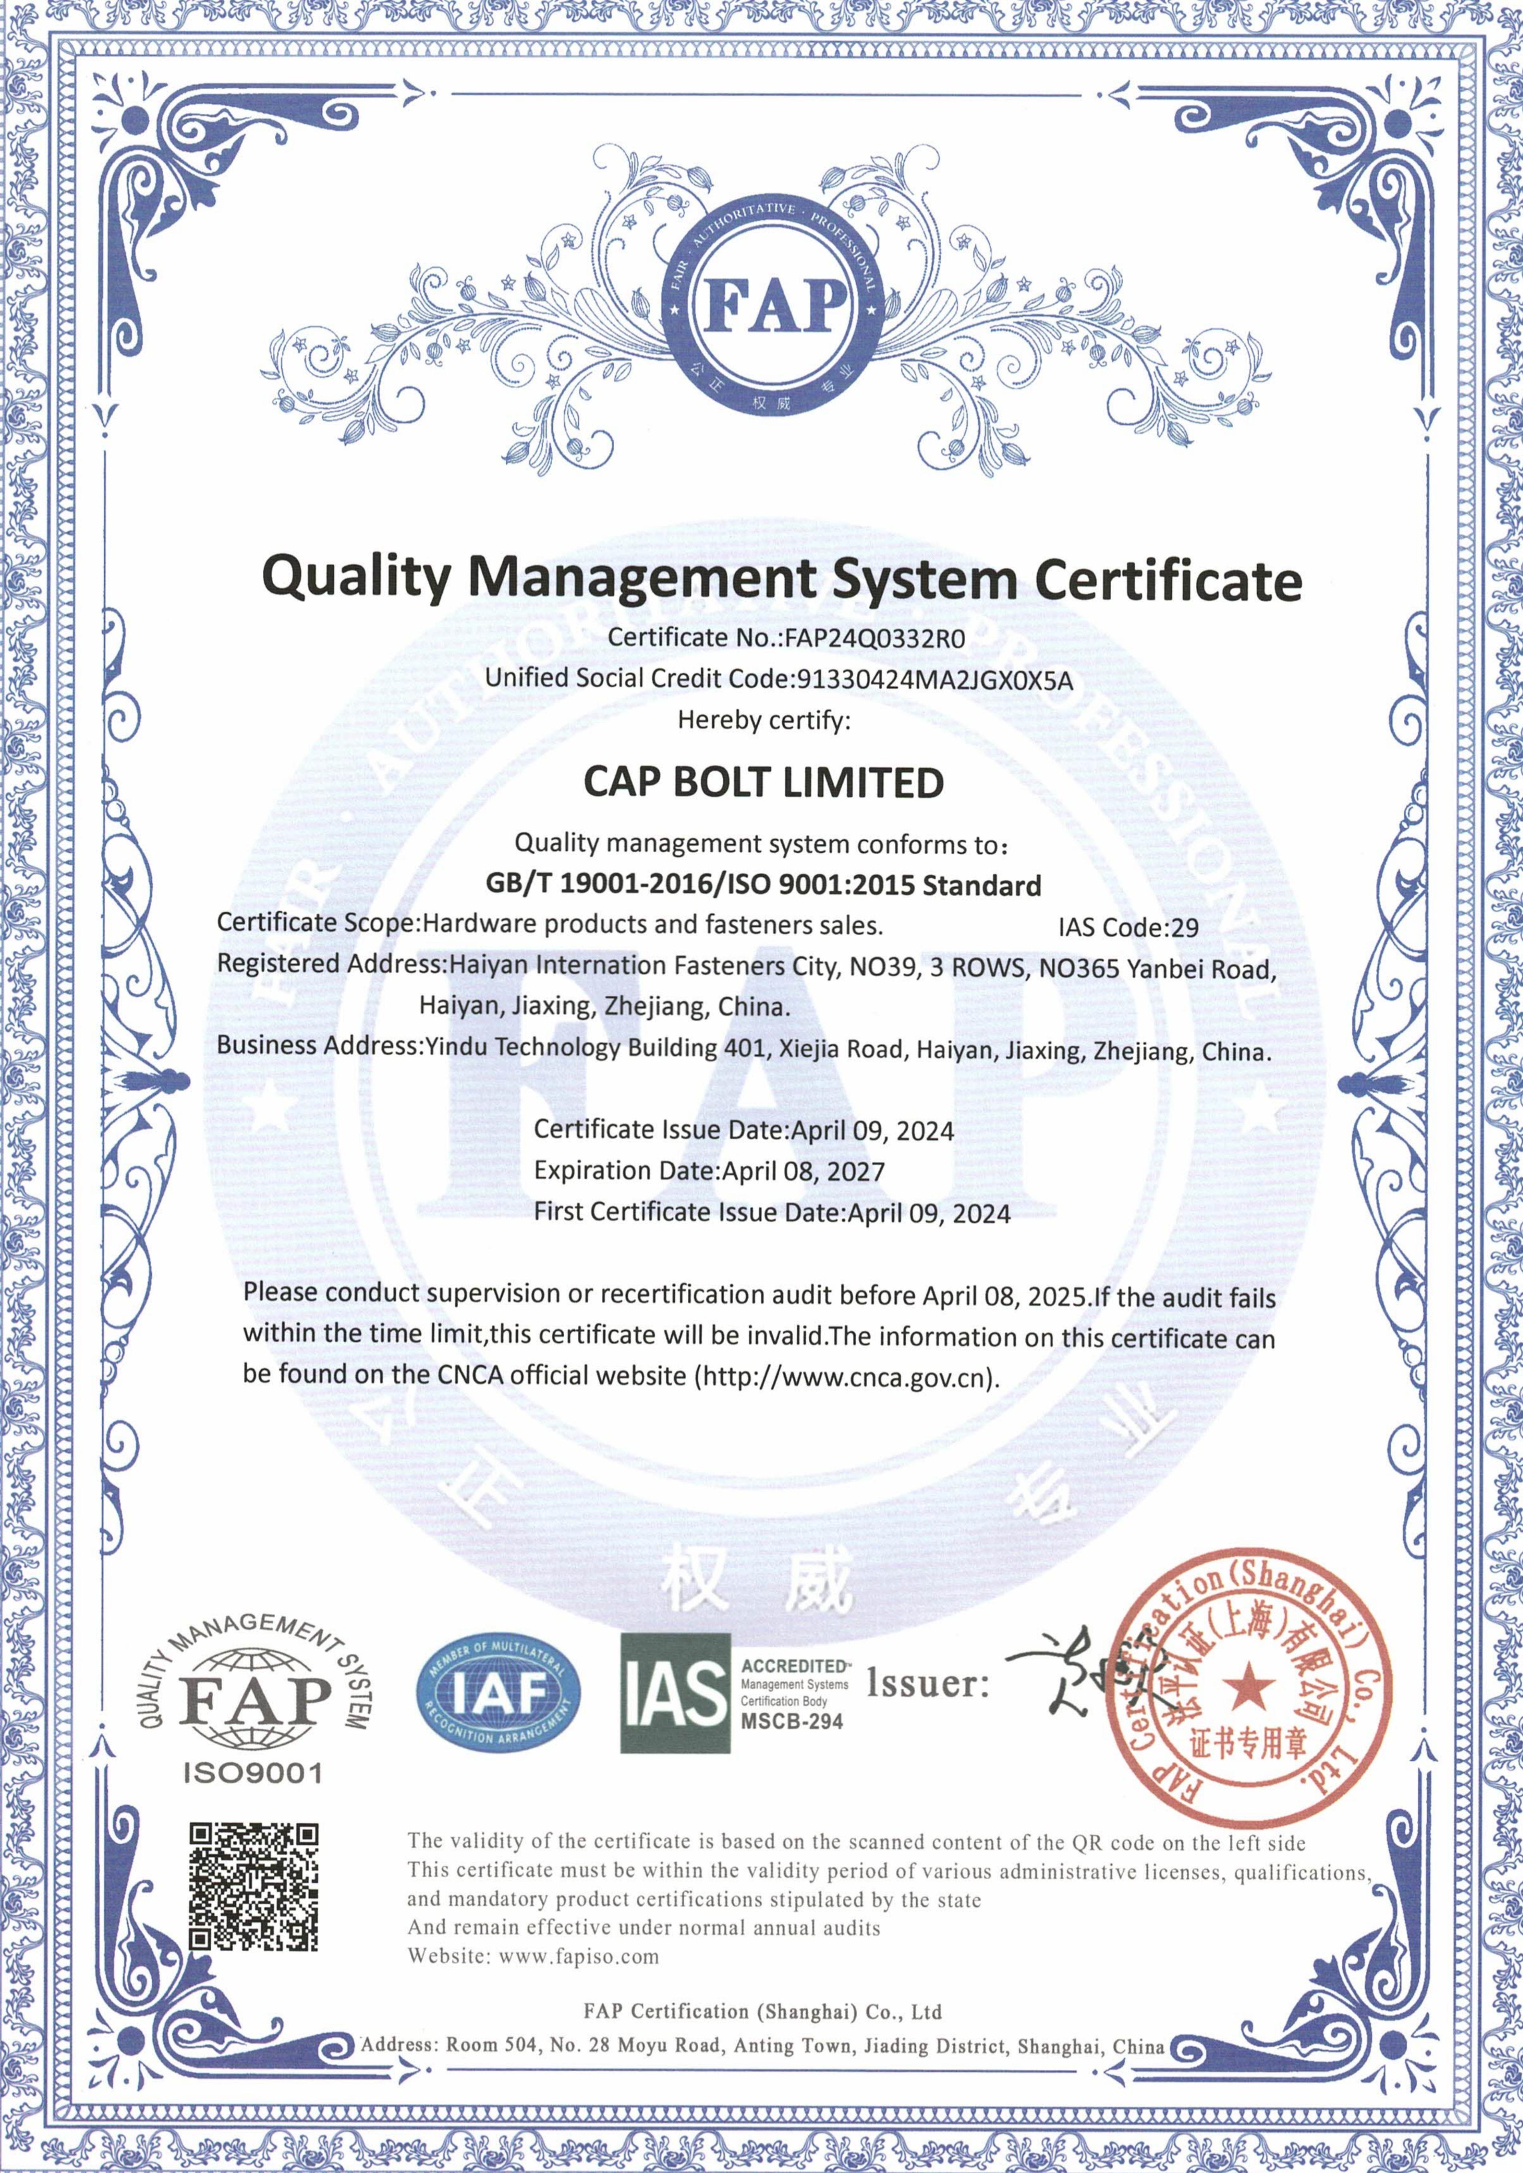Click the Expiration Date April 08, 2027 line
The image size is (1523, 2173).
tap(709, 1171)
